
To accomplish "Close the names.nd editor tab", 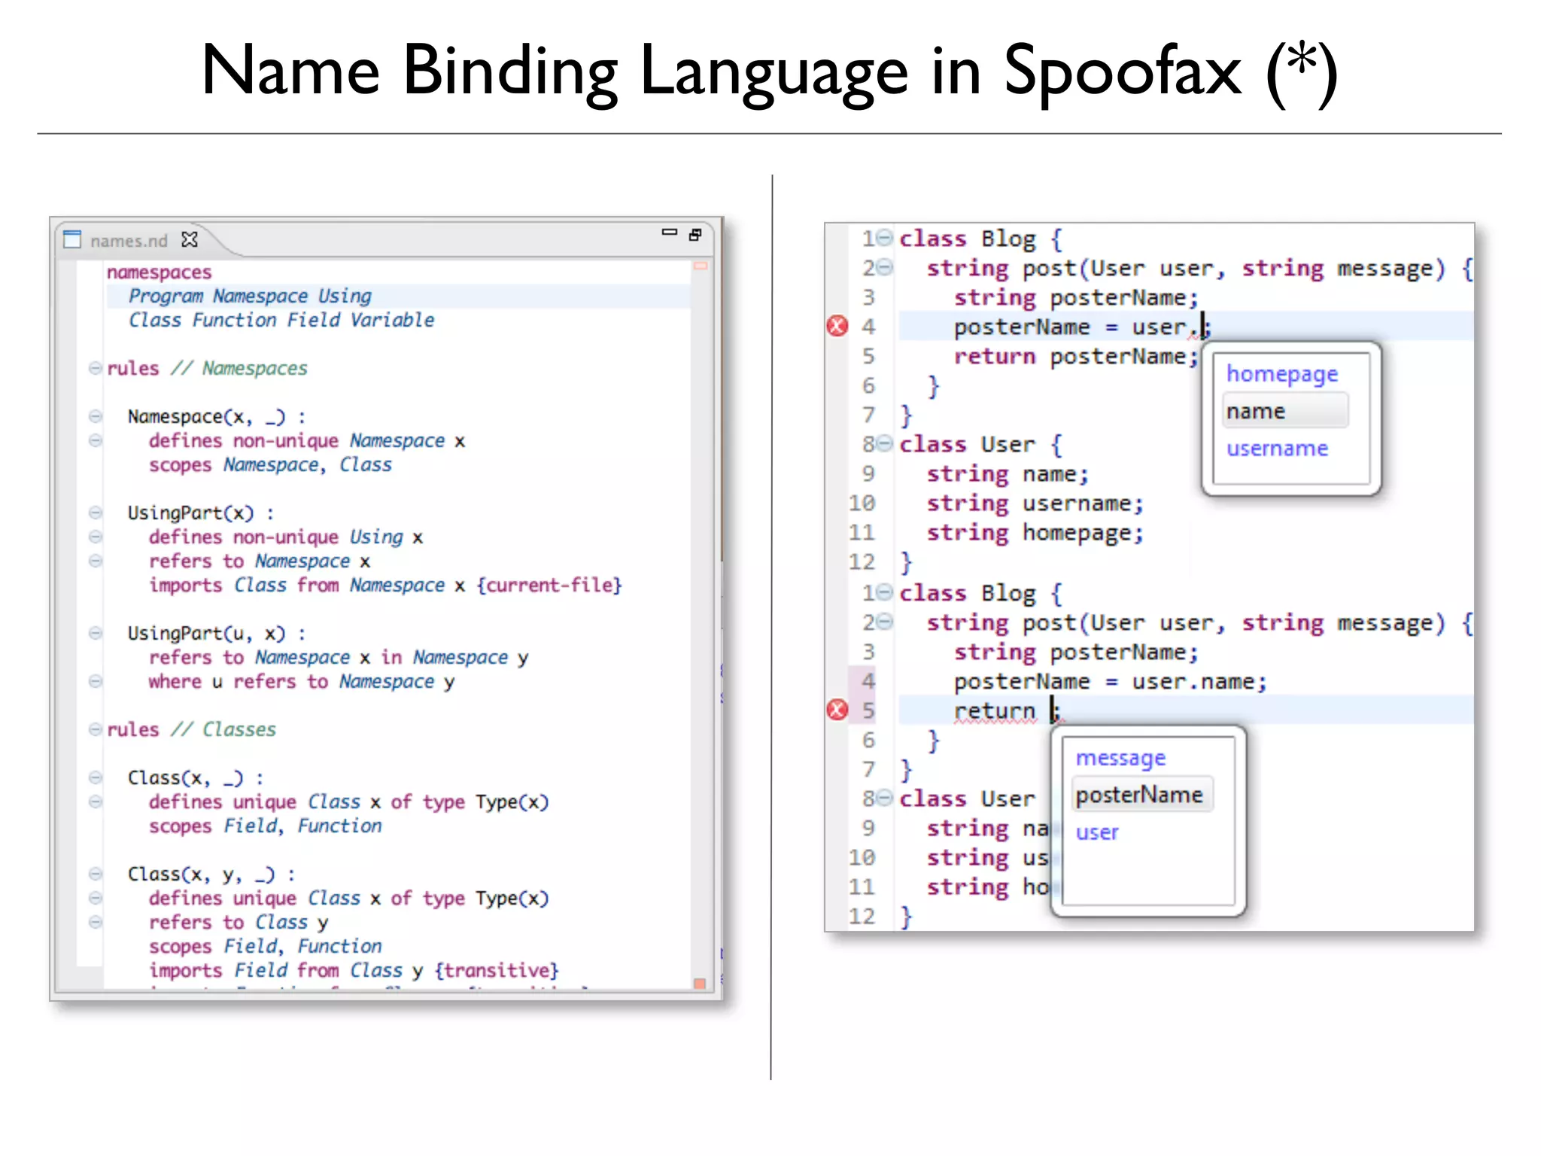I will click(x=190, y=240).
